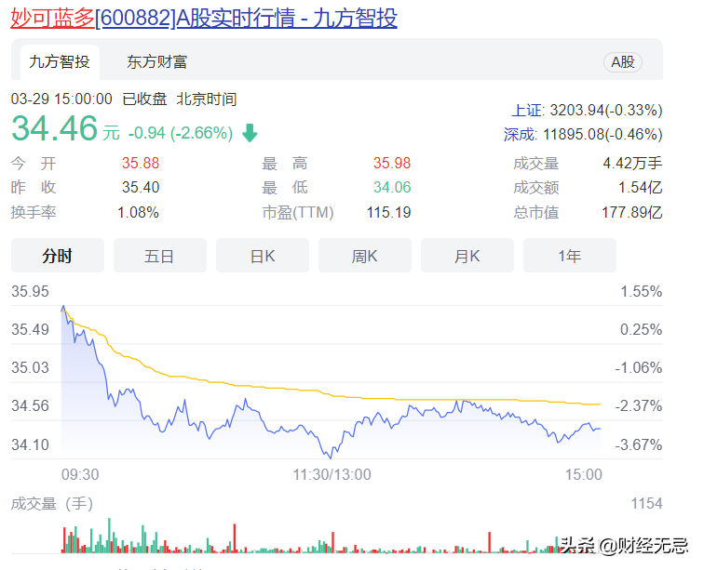Click the current price 34.46
The width and height of the screenshot is (704, 570).
[x=54, y=128]
